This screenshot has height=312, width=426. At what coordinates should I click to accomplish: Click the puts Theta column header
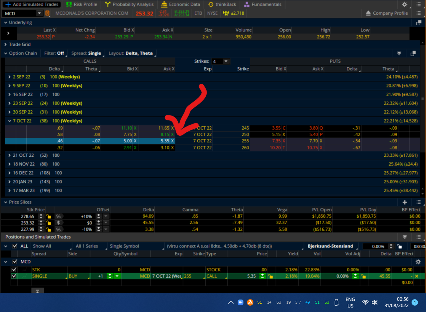(x=388, y=69)
